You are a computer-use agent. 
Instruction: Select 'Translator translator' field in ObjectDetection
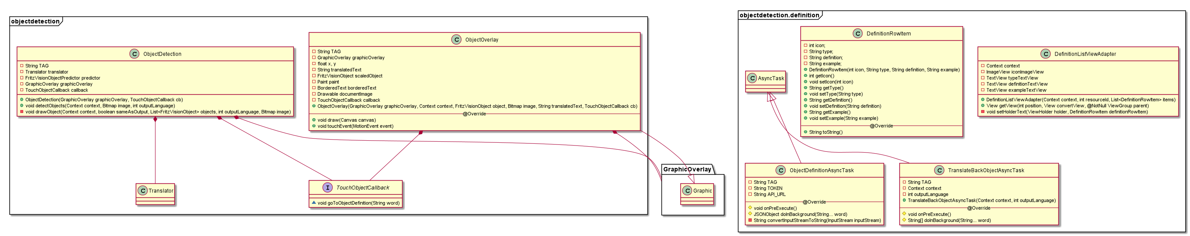(47, 72)
